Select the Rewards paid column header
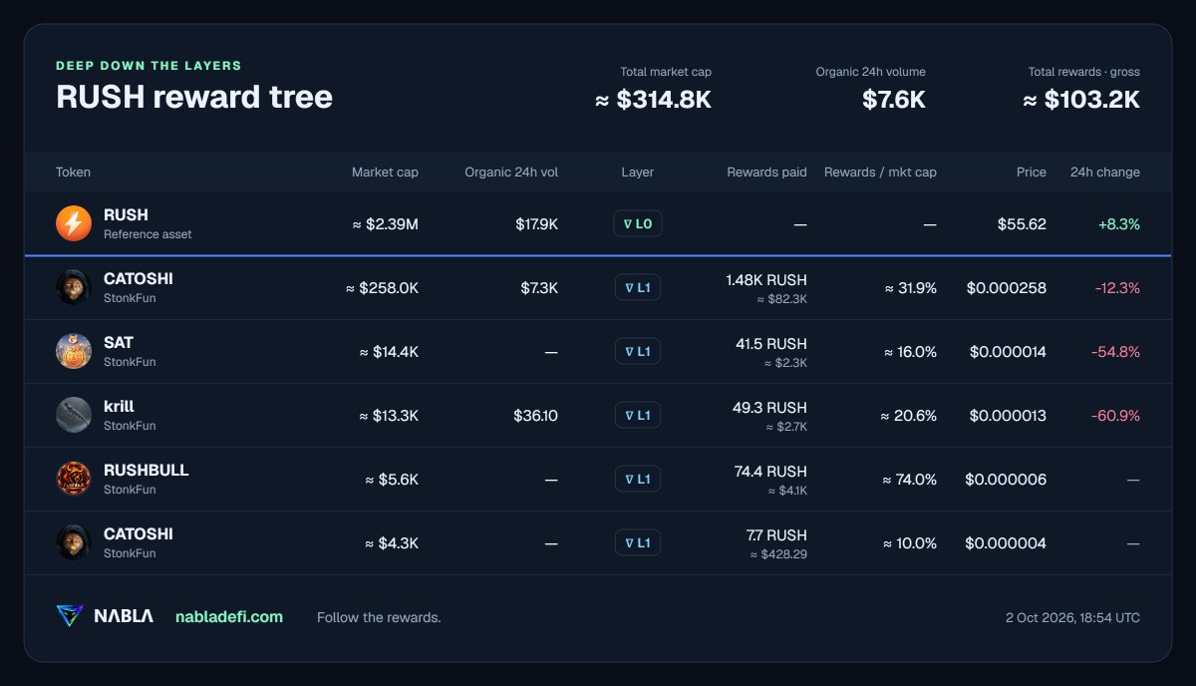The height and width of the screenshot is (686, 1196). tap(766, 171)
